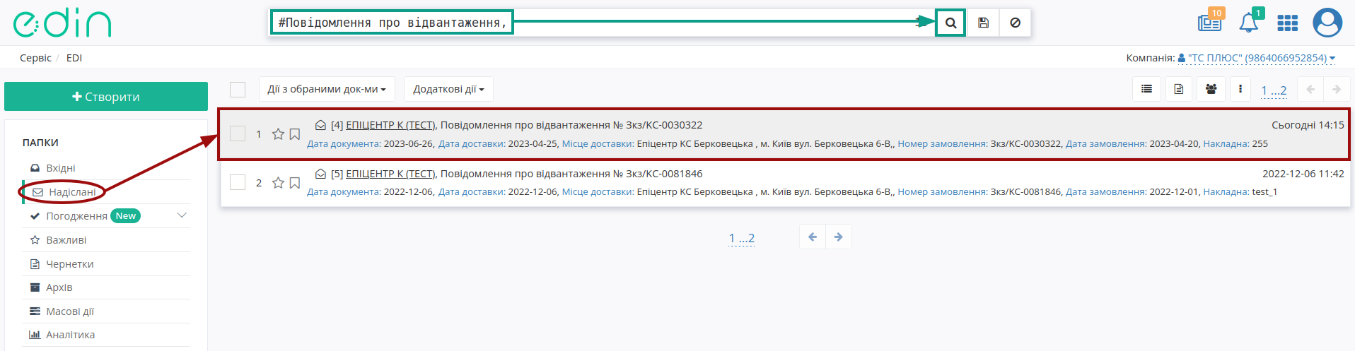The image size is (1355, 351).
Task: Open the Важливі folder
Action: click(x=66, y=240)
